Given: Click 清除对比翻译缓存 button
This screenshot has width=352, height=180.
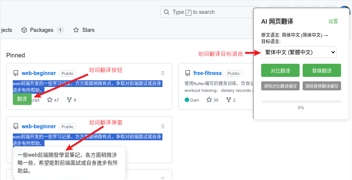Looking at the screenshot, I should [x=280, y=86].
